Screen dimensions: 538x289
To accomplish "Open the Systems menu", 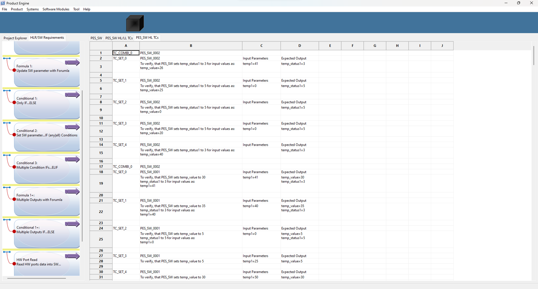I will click(33, 9).
